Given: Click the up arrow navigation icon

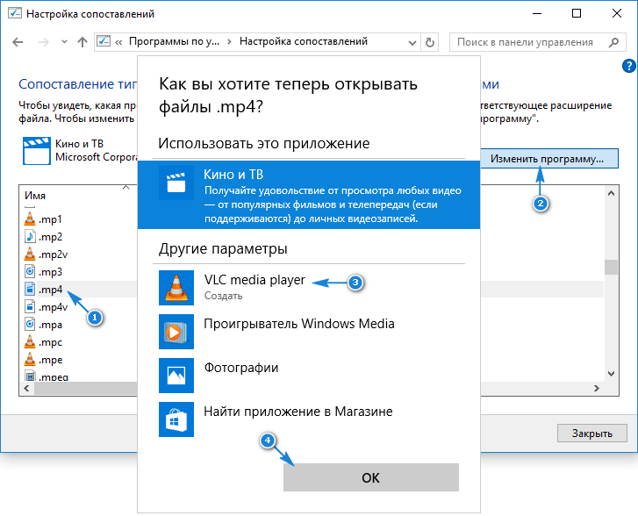Looking at the screenshot, I should click(82, 42).
